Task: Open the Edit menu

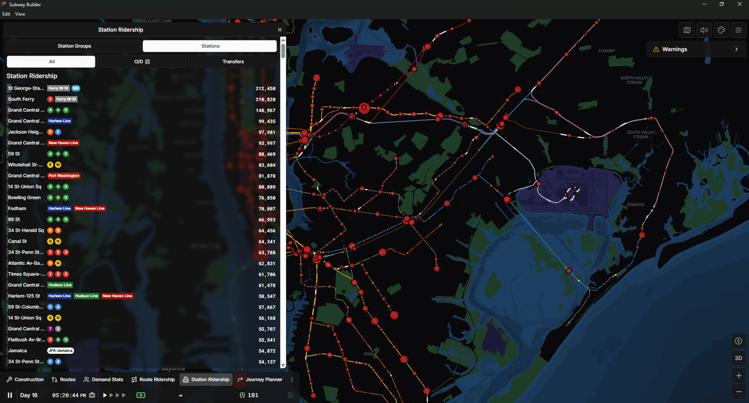Action: (x=6, y=13)
